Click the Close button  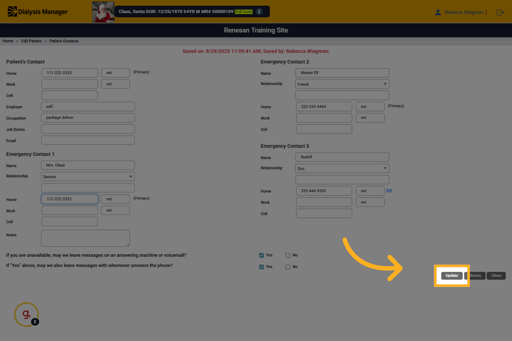coord(496,276)
